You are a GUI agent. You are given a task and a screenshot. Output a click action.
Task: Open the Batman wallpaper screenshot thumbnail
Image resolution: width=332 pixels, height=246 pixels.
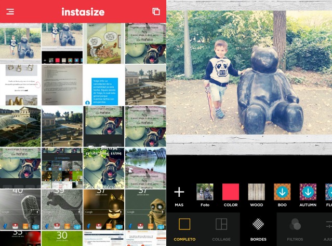104,210
